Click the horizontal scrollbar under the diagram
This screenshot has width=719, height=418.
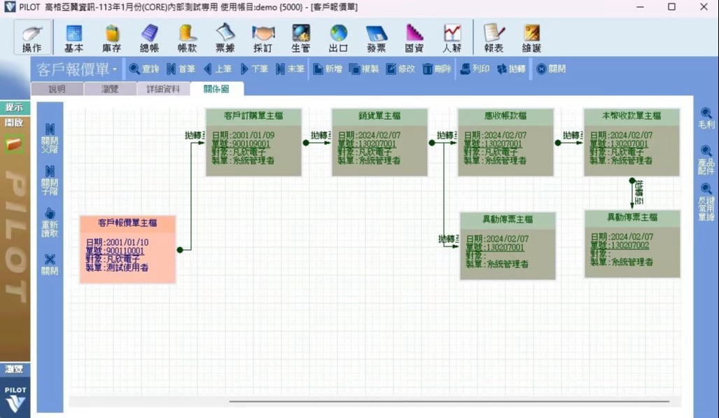point(448,402)
